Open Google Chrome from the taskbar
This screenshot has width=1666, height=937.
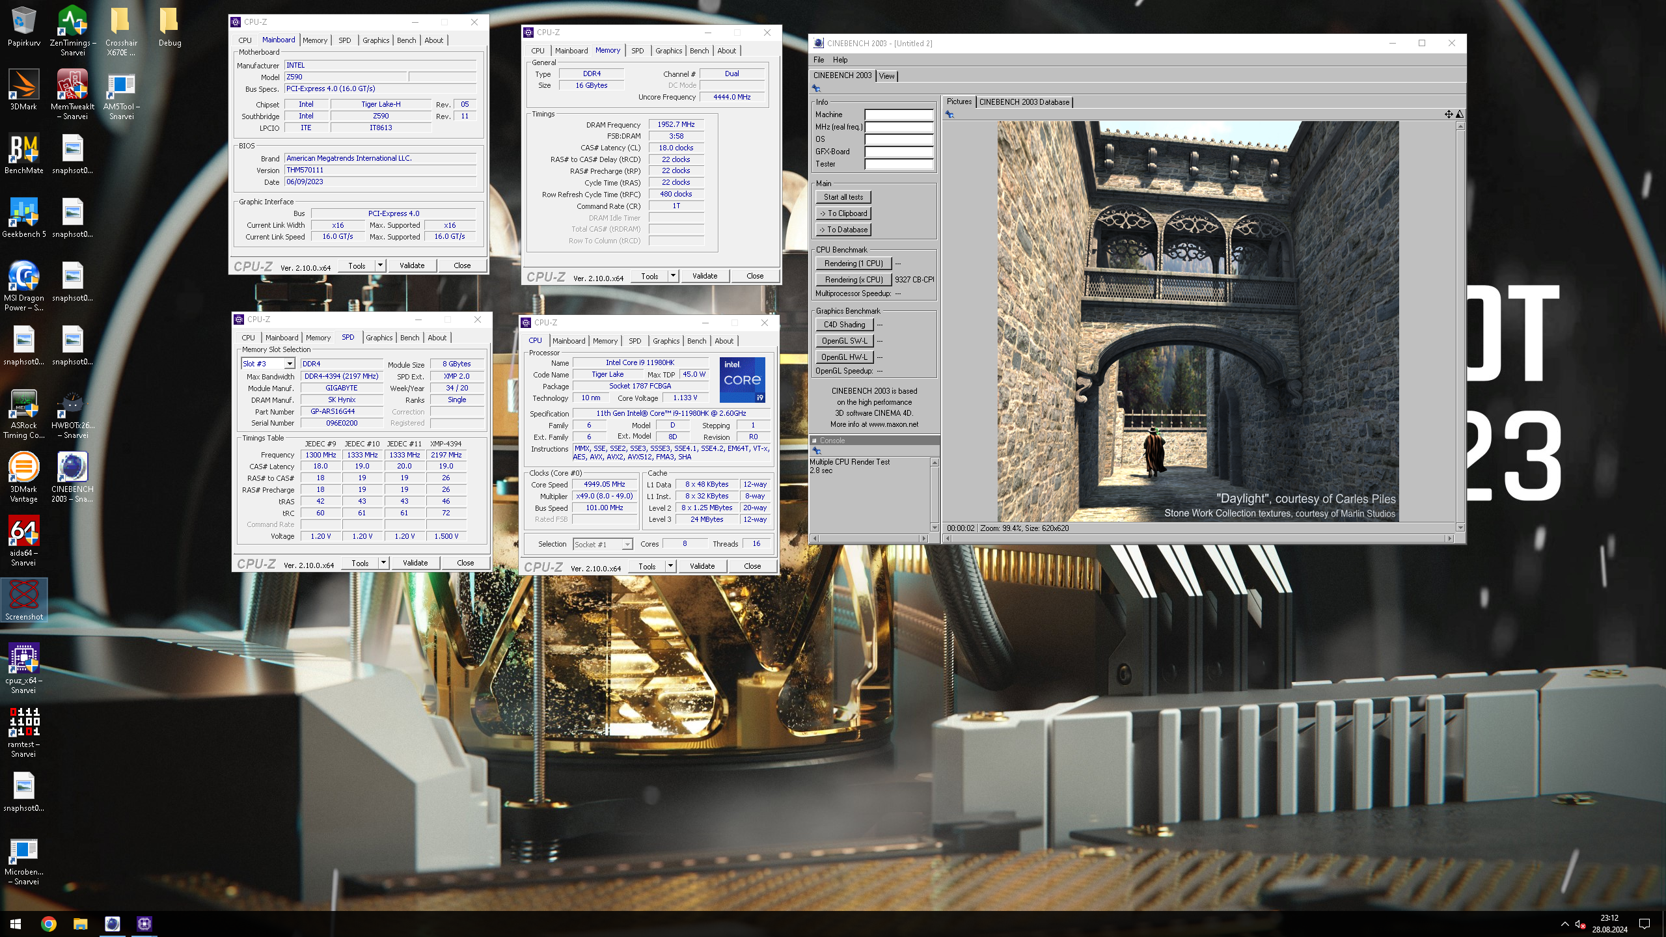click(x=49, y=923)
